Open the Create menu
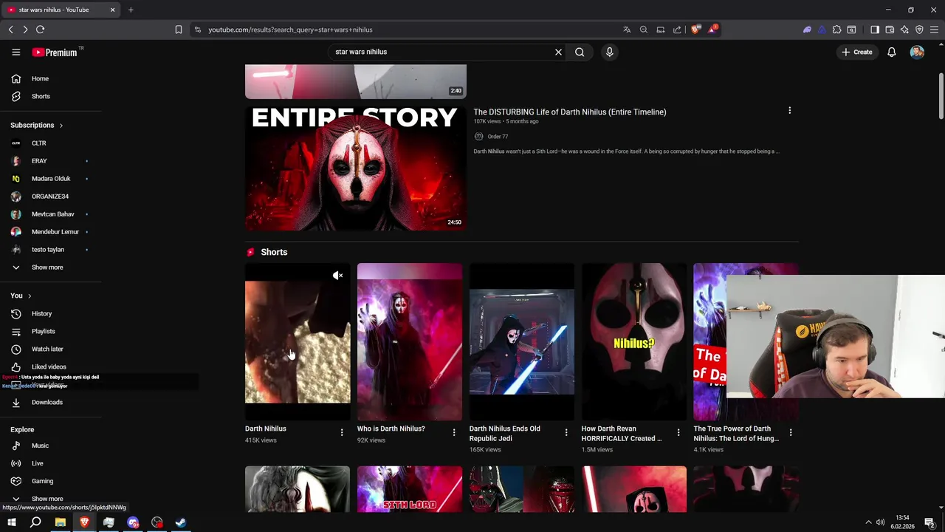Screen dimensions: 945x532 pyautogui.click(x=856, y=52)
